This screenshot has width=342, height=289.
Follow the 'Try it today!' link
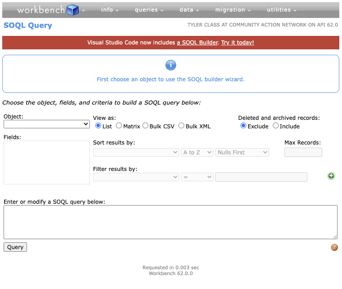pos(238,43)
